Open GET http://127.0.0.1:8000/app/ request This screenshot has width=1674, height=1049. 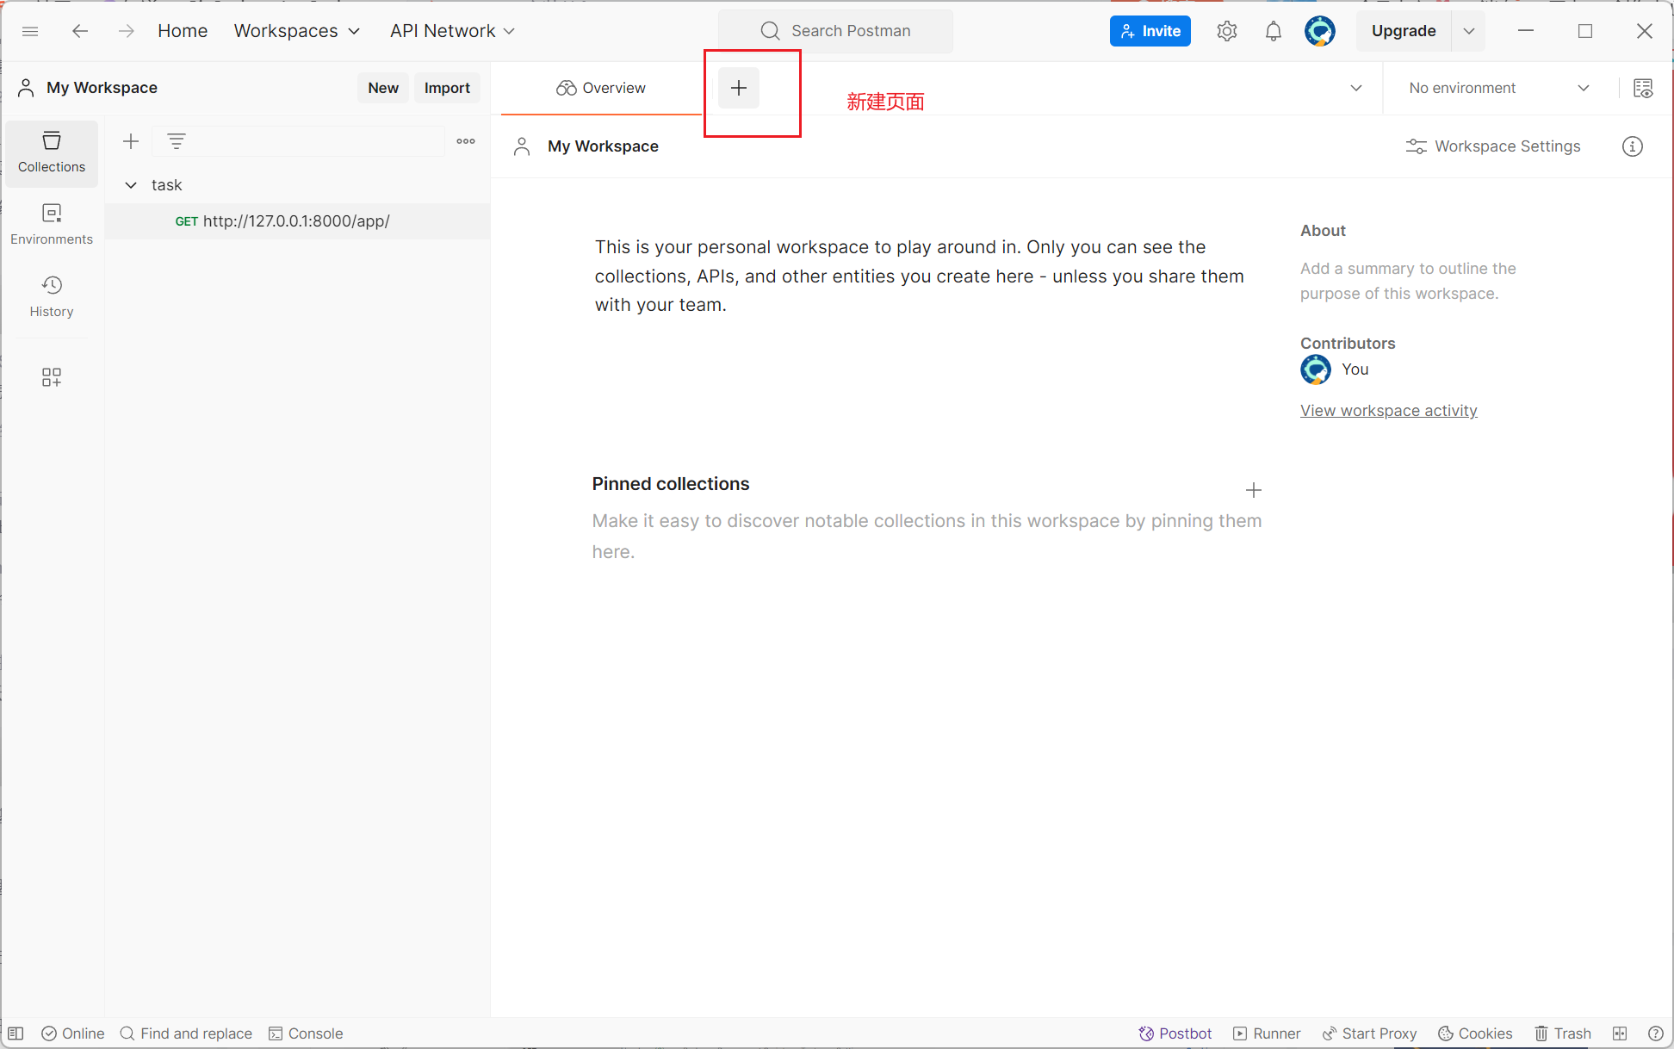298,221
